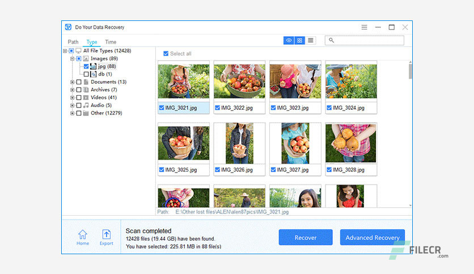The image size is (474, 274).
Task: Collapse the Images tree node
Action: pos(72,58)
